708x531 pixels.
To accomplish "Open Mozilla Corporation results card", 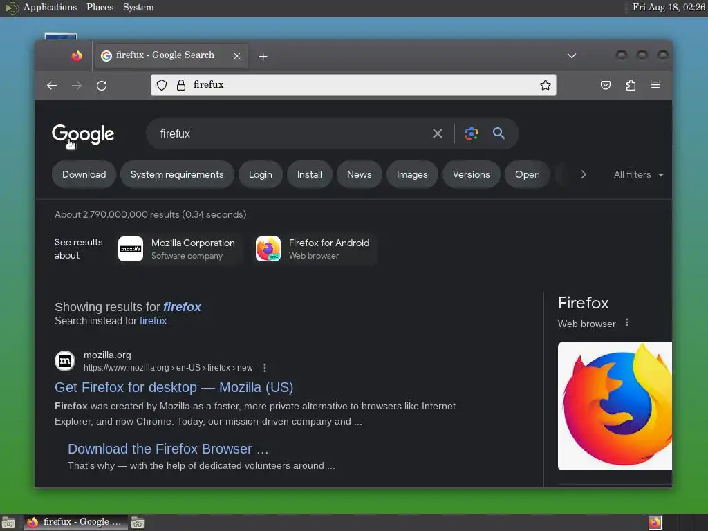I will 180,249.
